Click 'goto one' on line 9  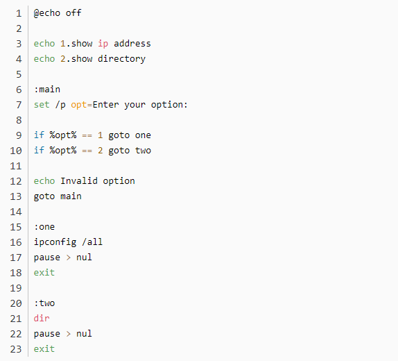click(130, 135)
